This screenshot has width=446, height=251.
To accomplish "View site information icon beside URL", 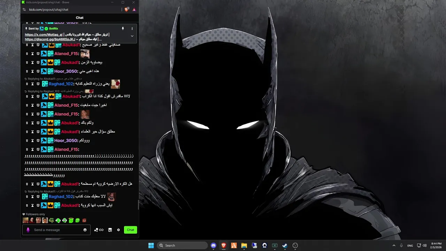I will [24, 10].
